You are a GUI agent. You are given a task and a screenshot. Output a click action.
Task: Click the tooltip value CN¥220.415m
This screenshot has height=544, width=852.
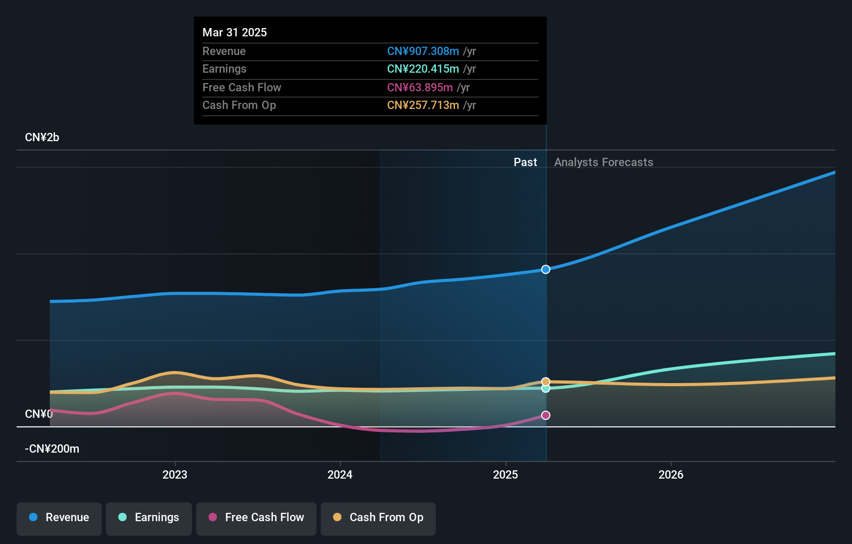click(423, 69)
